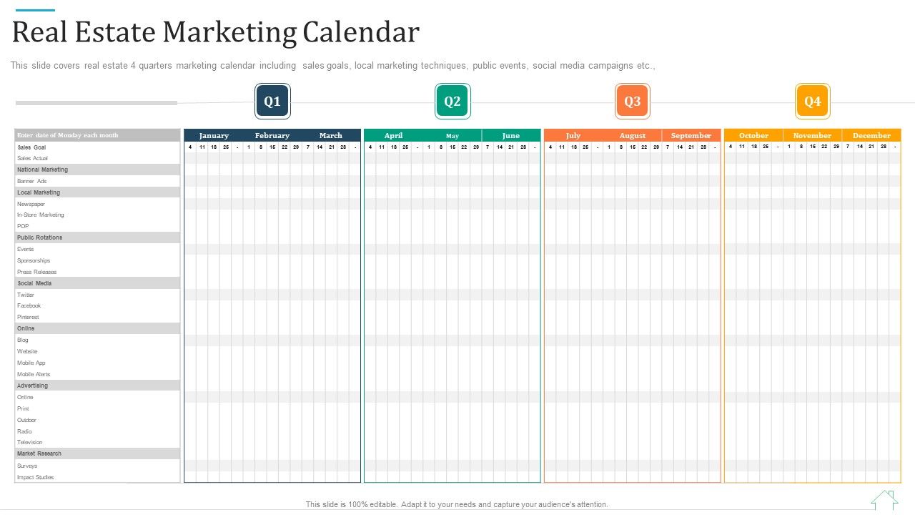Click the Market Research category row
This screenshot has width=915, height=515.
[x=39, y=453]
